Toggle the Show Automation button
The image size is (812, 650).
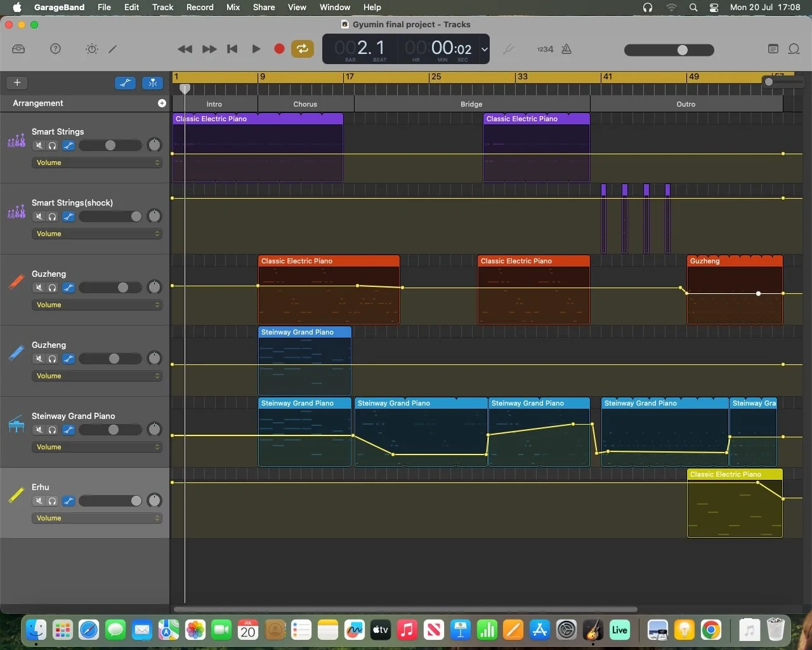(125, 83)
